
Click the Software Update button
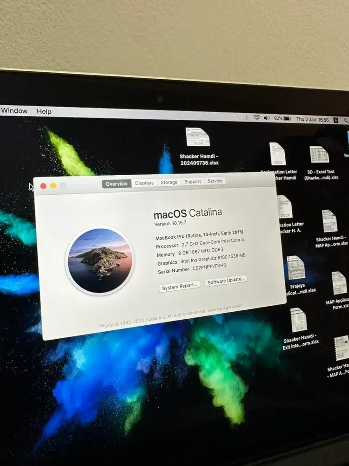226,281
